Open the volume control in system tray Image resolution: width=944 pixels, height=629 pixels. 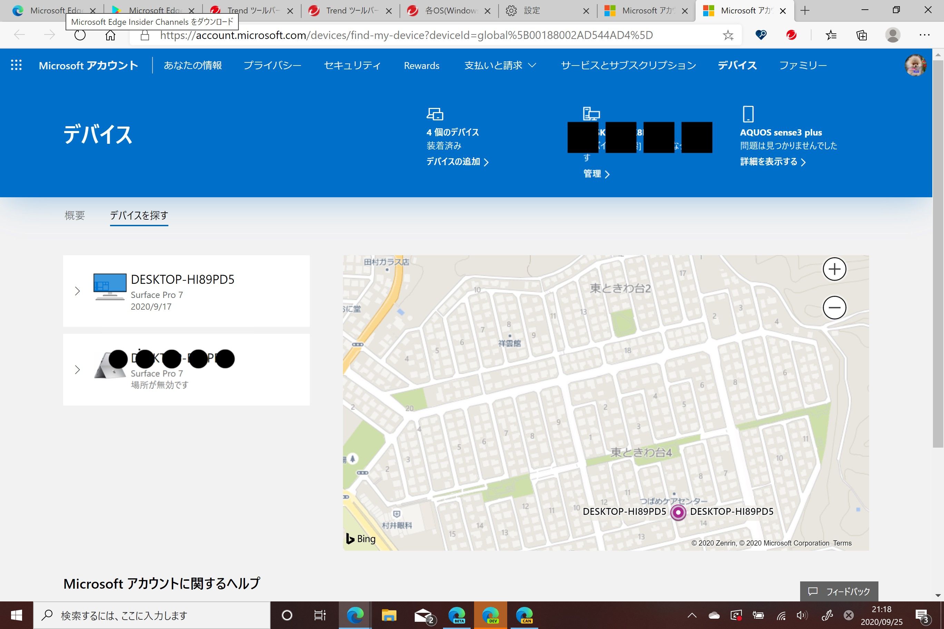pyautogui.click(x=802, y=615)
